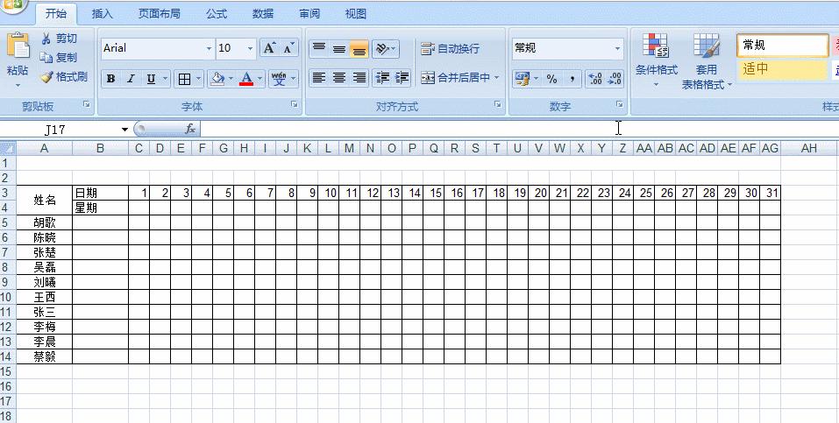This screenshot has width=839, height=423.
Task: Click the Cut (剪切) scissors icon
Action: [46, 39]
